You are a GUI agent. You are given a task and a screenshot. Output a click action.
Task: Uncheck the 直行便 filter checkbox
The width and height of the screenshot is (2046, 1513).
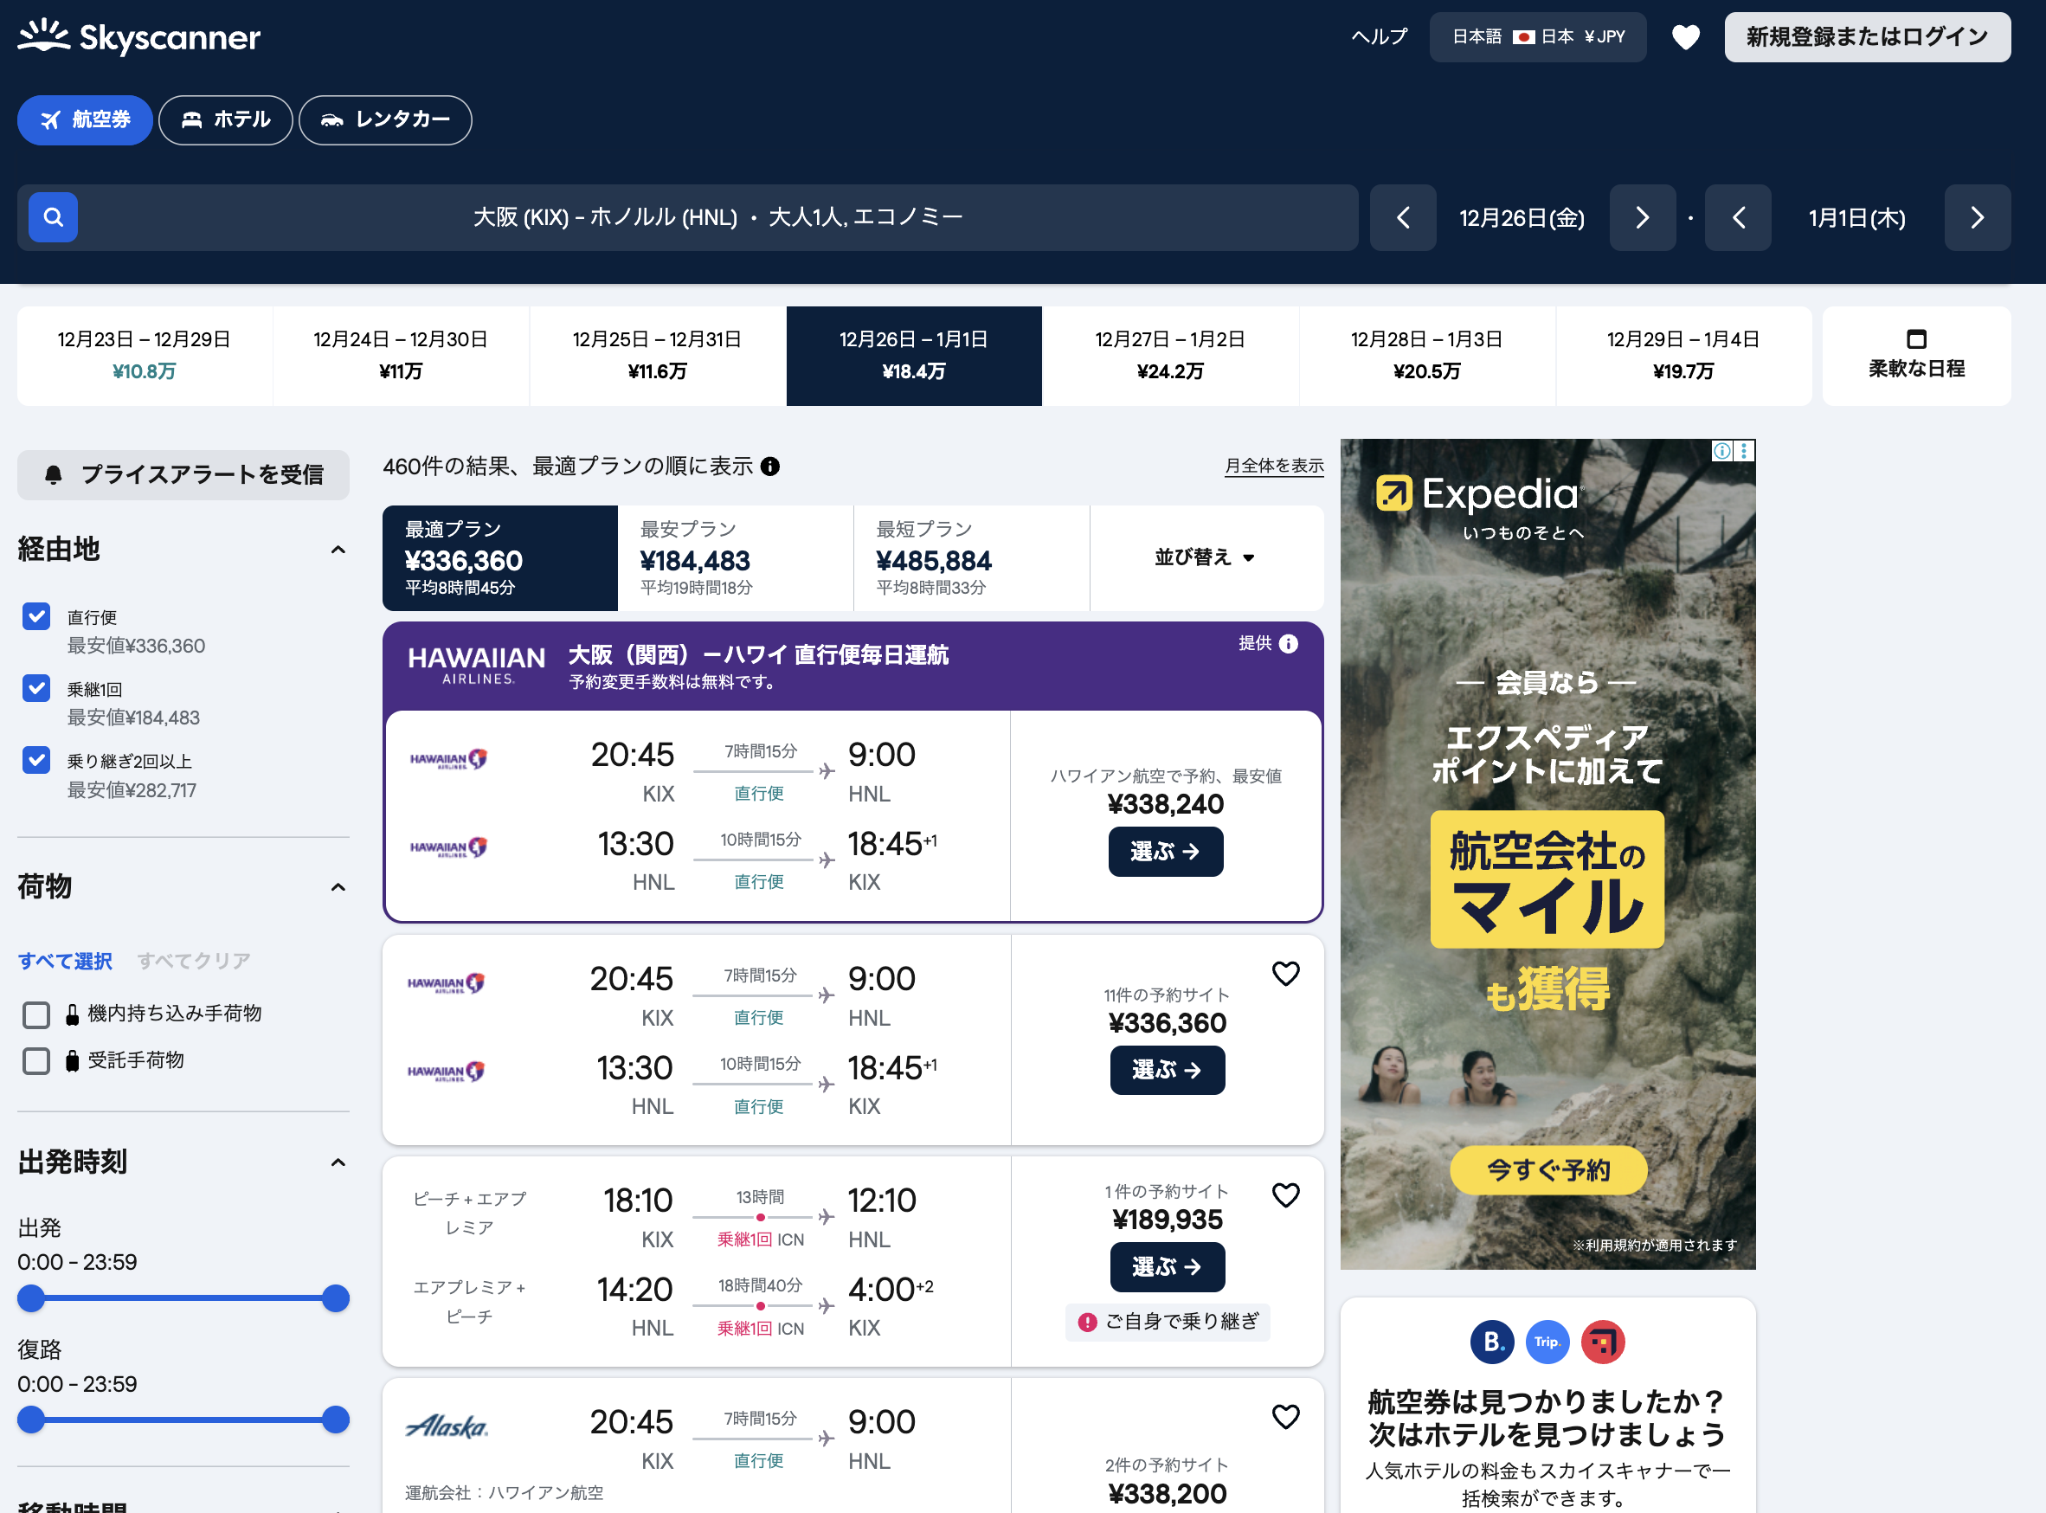coord(36,616)
